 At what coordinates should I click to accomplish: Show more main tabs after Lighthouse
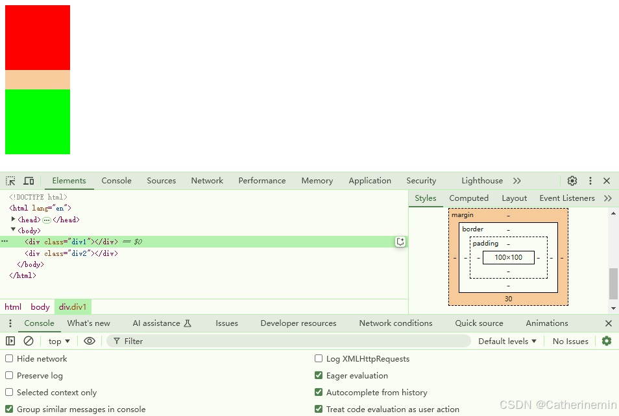pos(517,181)
